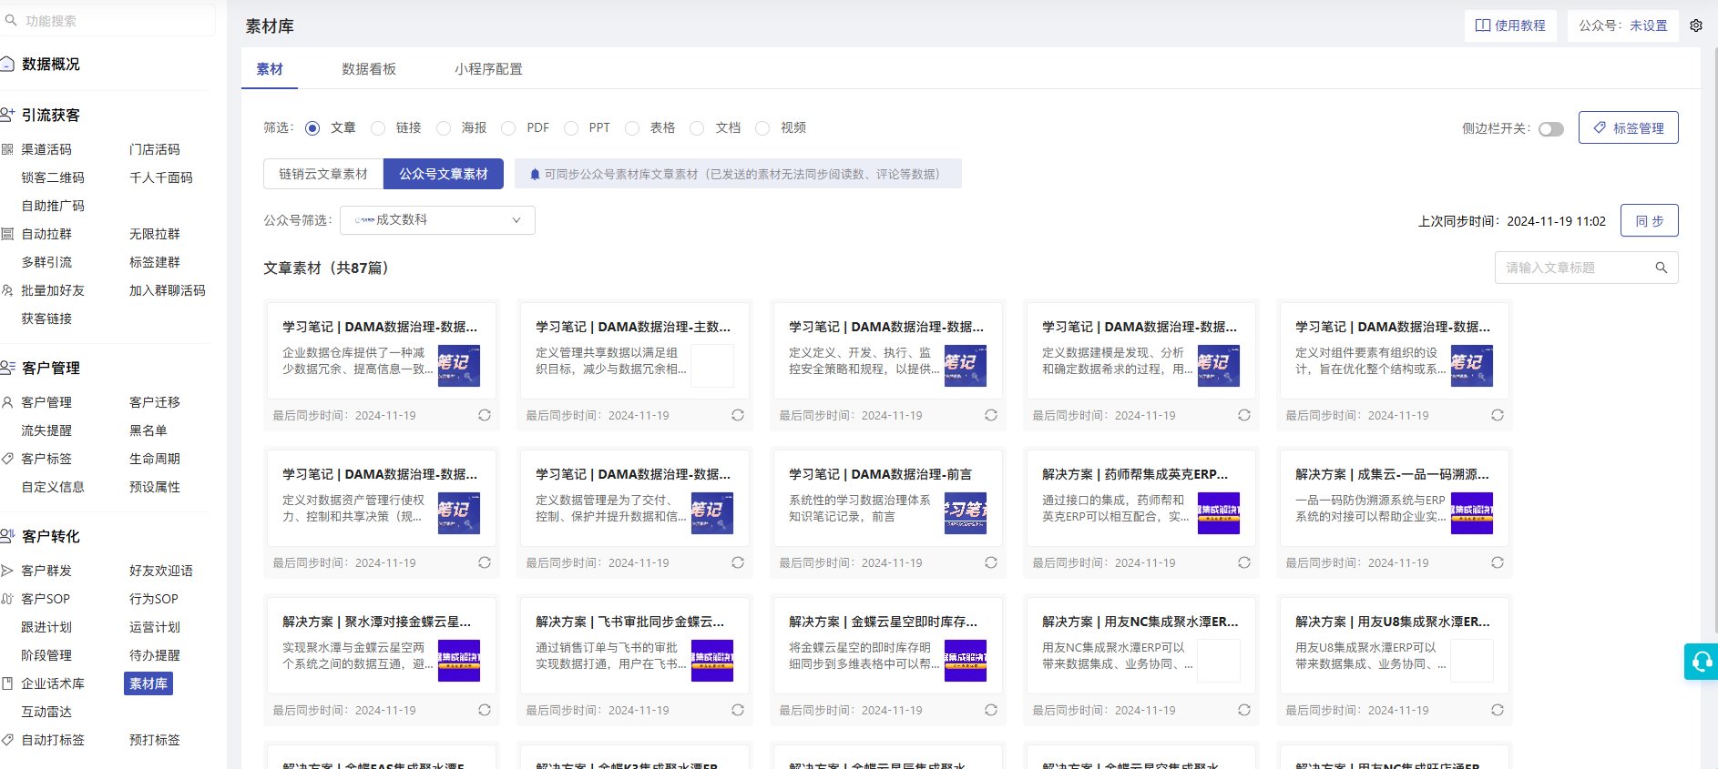This screenshot has width=1718, height=769.
Task: Select the PDF filter radio button
Action: click(508, 128)
